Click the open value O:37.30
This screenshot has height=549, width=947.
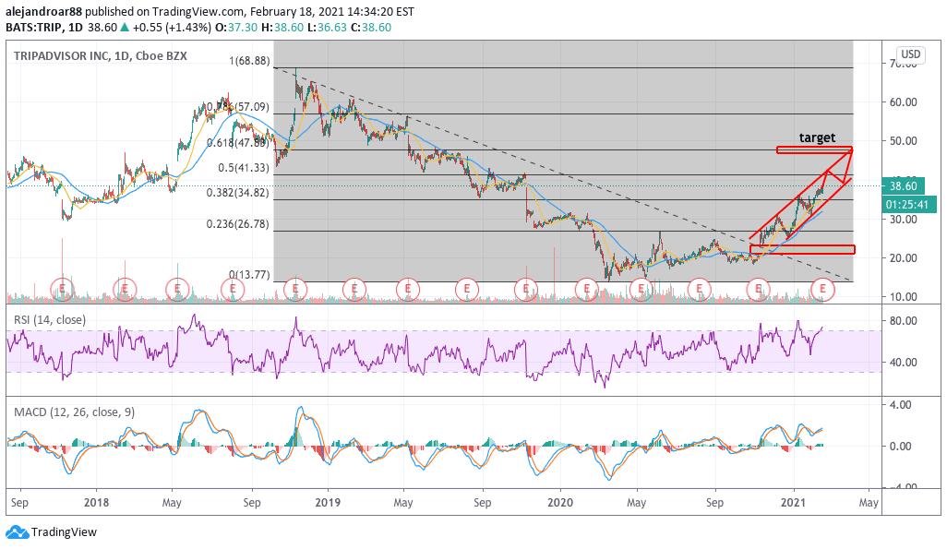[x=236, y=28]
